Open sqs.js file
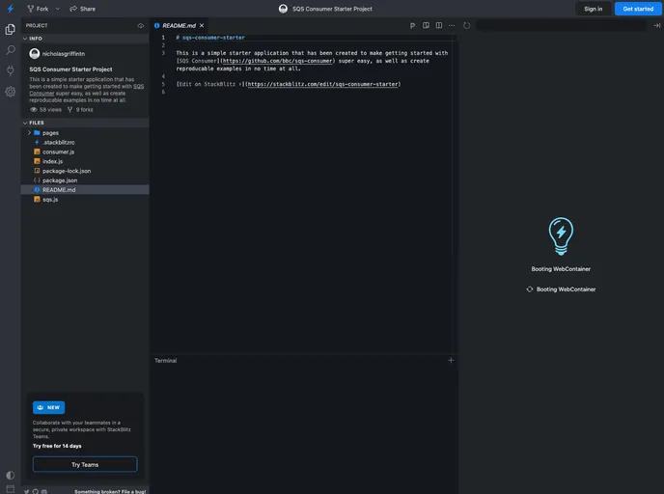The image size is (664, 494). pos(85,200)
